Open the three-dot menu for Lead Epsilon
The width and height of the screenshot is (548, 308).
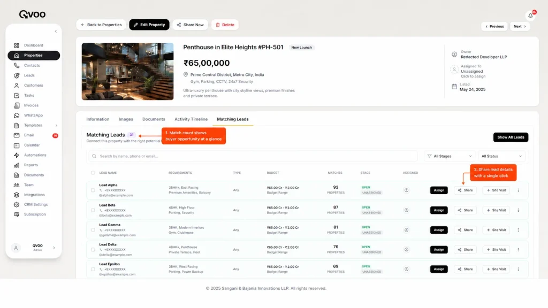[x=518, y=269]
